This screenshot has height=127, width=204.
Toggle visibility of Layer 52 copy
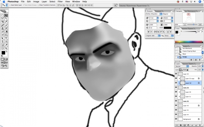click(x=176, y=79)
